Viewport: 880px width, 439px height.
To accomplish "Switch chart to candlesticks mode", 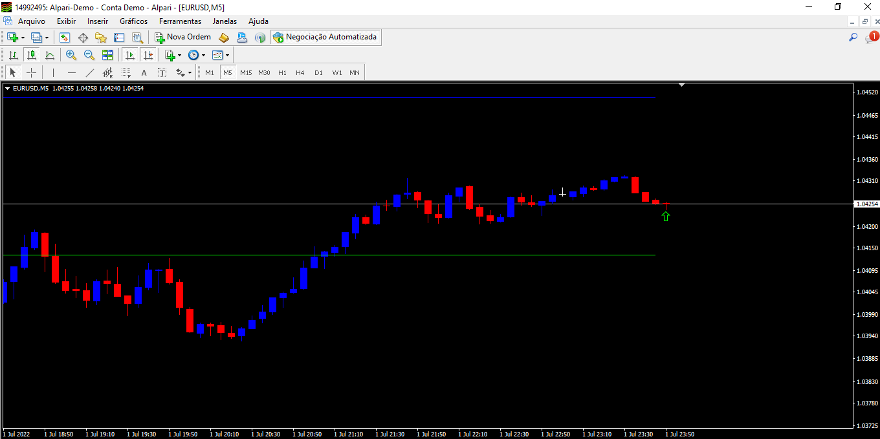I will 31,55.
